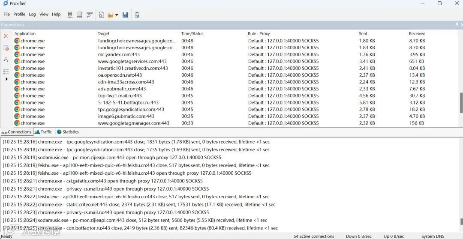Click log entry timestamped 15:28:16
The height and width of the screenshot is (239, 463).
pos(136,142)
